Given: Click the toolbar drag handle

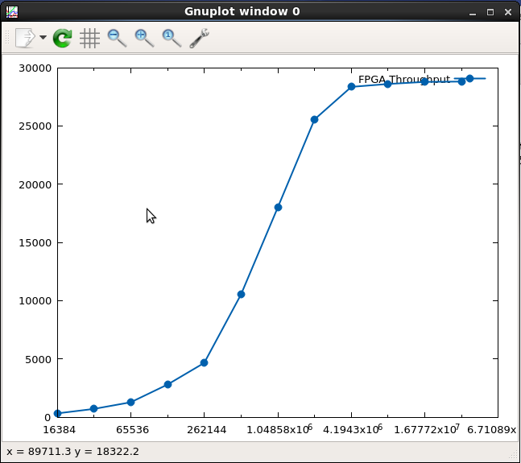Looking at the screenshot, I should click(8, 38).
